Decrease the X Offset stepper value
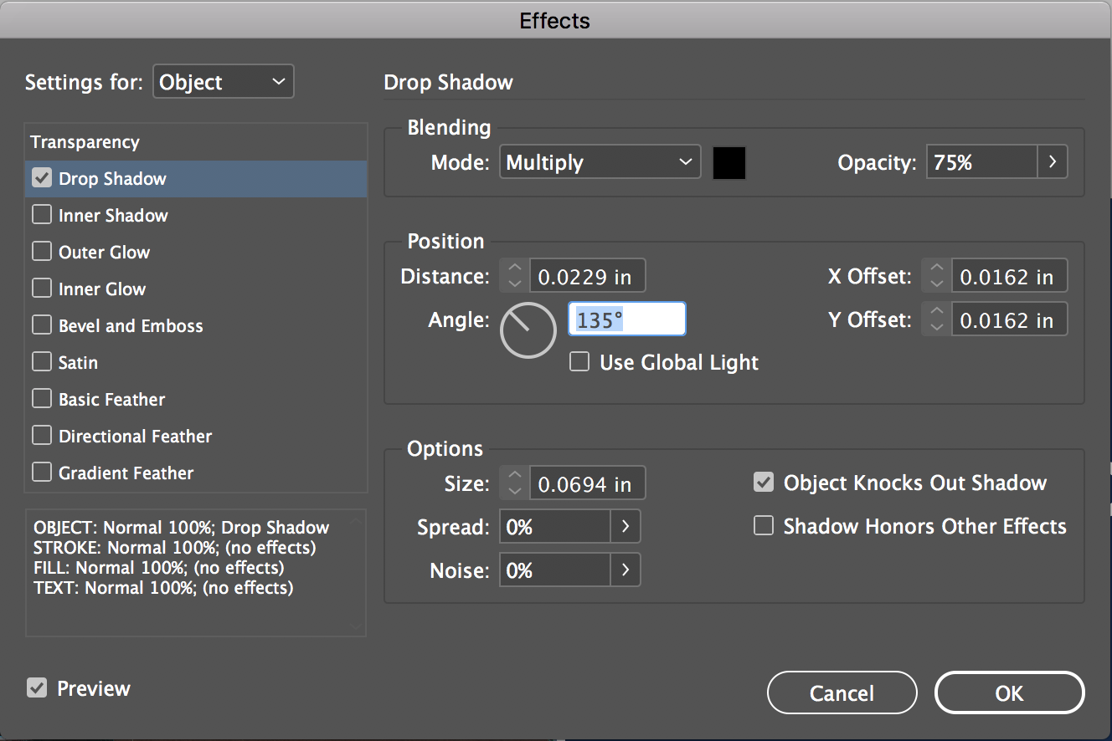The width and height of the screenshot is (1112, 741). pyautogui.click(x=937, y=284)
